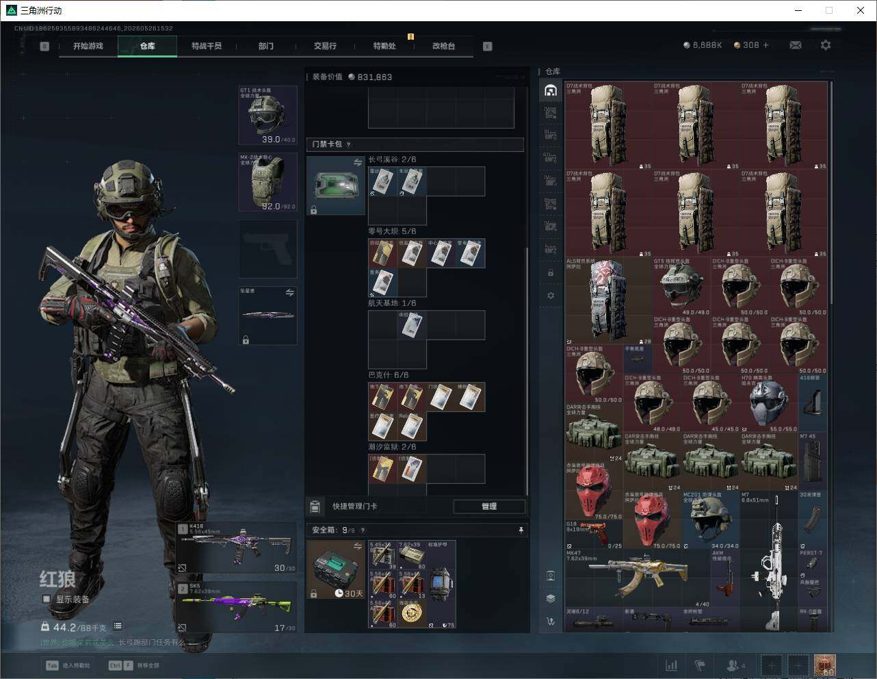Select the main warehouse icon in 仓库 sidebar
877x679 pixels.
(551, 90)
